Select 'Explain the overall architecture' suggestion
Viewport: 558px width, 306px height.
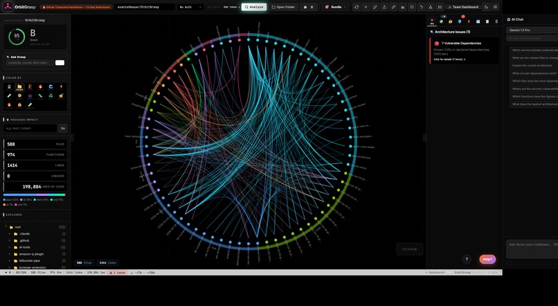pos(534,66)
